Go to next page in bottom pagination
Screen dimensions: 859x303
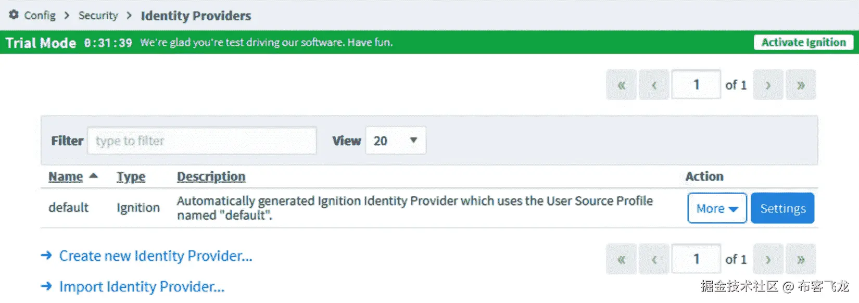pyautogui.click(x=768, y=259)
